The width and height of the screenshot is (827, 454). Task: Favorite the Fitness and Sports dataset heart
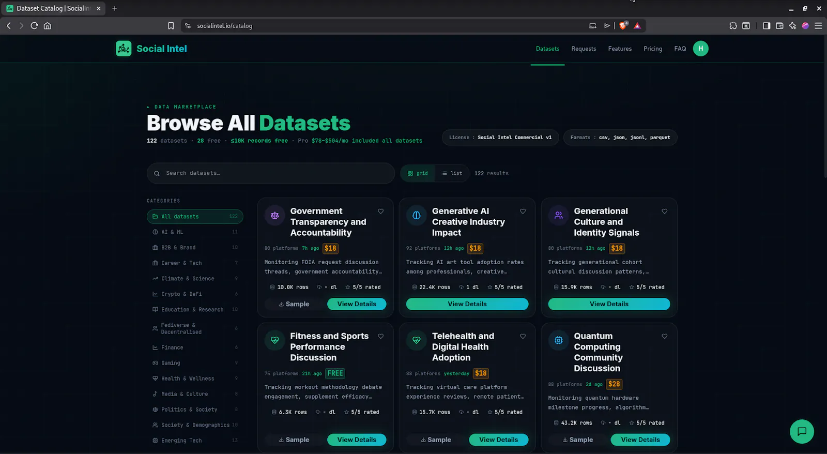pyautogui.click(x=381, y=337)
